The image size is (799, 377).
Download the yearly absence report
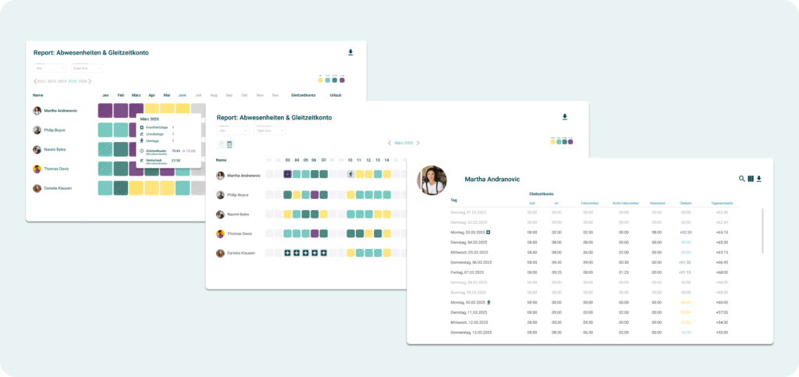[350, 53]
